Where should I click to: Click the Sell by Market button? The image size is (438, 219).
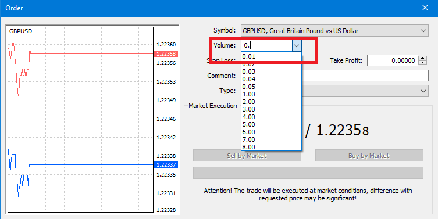(247, 156)
